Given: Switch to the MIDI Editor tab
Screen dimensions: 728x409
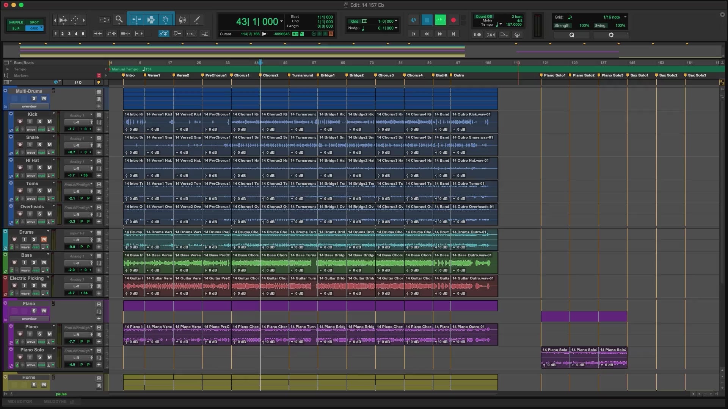Looking at the screenshot, I should point(20,401).
